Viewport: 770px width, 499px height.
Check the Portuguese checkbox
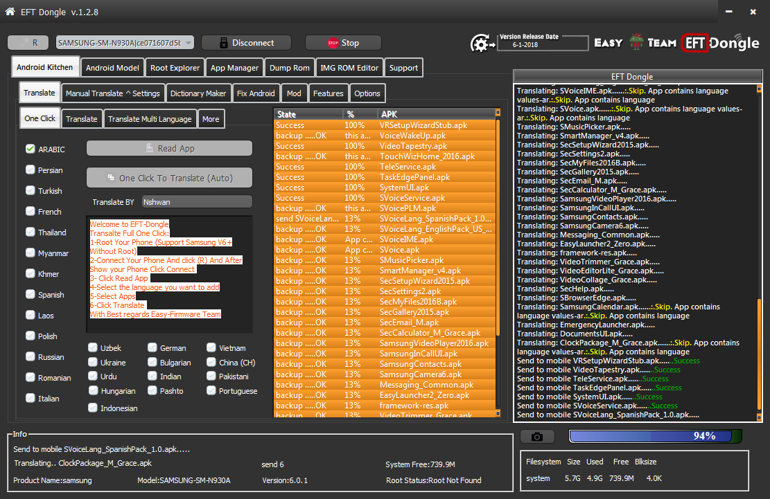point(211,390)
